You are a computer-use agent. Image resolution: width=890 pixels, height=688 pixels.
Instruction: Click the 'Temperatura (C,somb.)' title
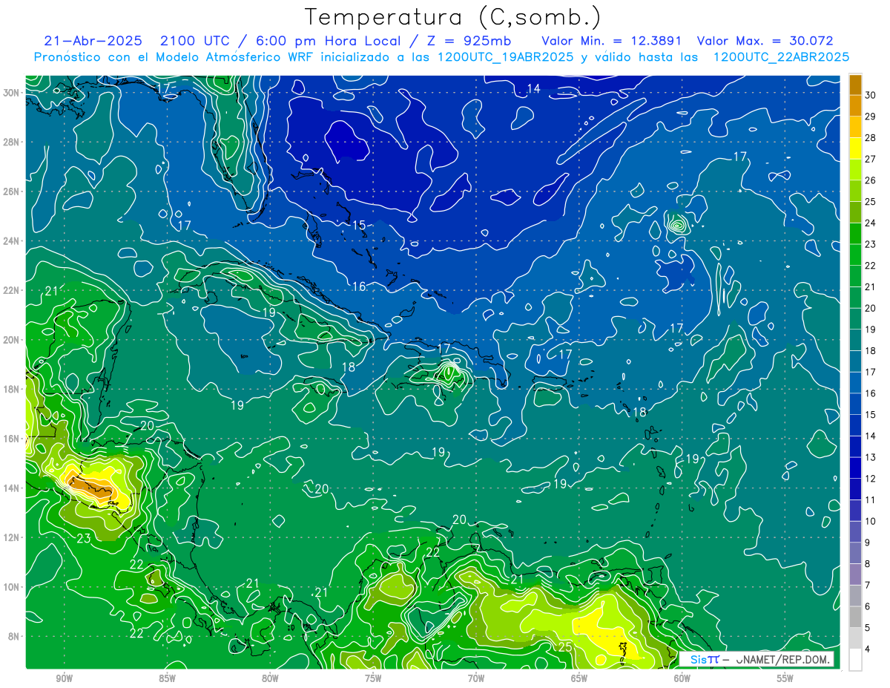[x=453, y=16]
